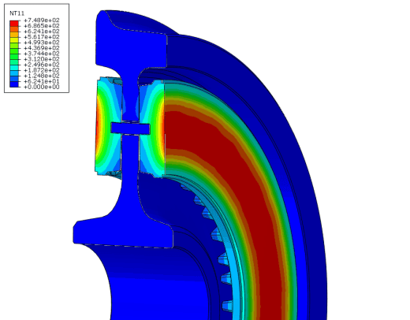Click the outer dark blue disc rim
Viewport: 410px width, 320px height.
[310, 184]
